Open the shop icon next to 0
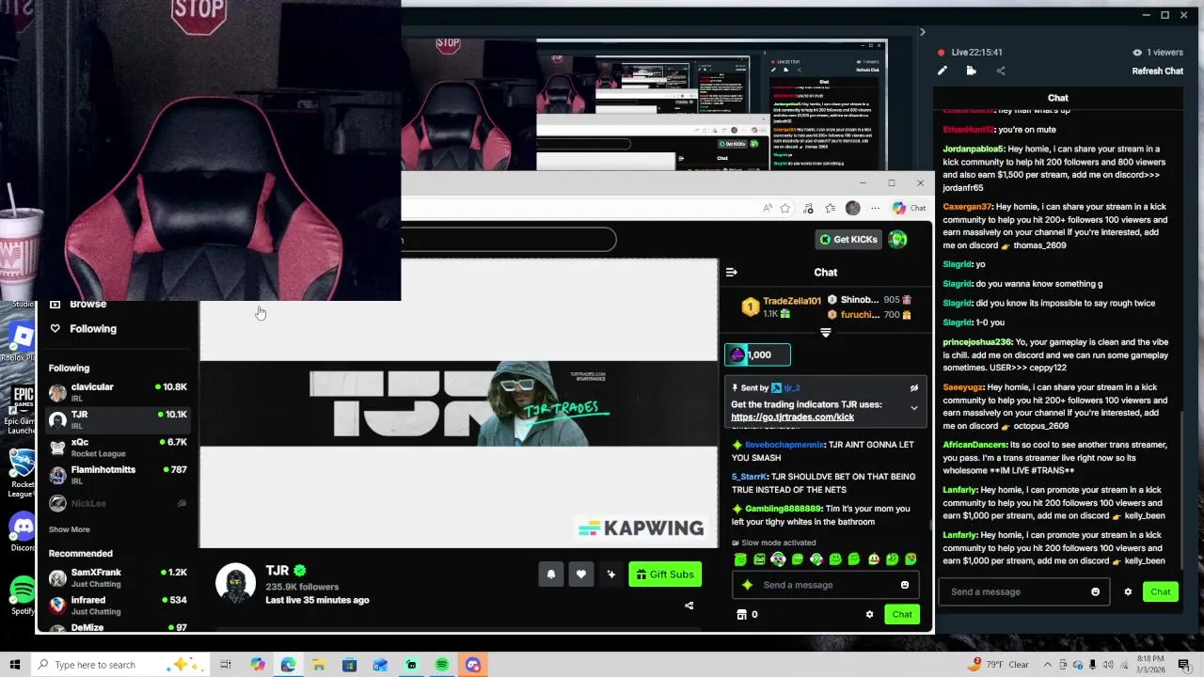The image size is (1204, 677). [x=741, y=614]
